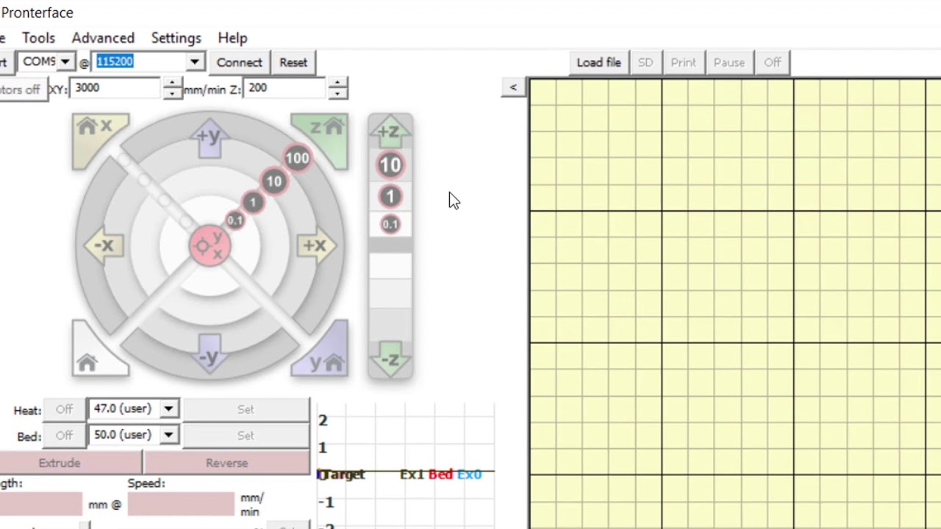Click the temperature graph area
Screen dimensions: 941x529
pyautogui.click(x=406, y=466)
